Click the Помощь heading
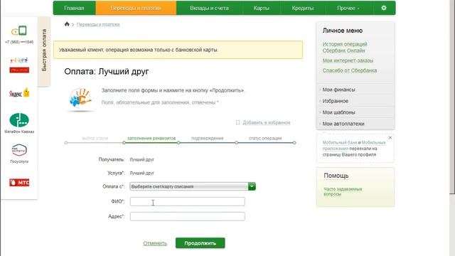 tap(336, 176)
